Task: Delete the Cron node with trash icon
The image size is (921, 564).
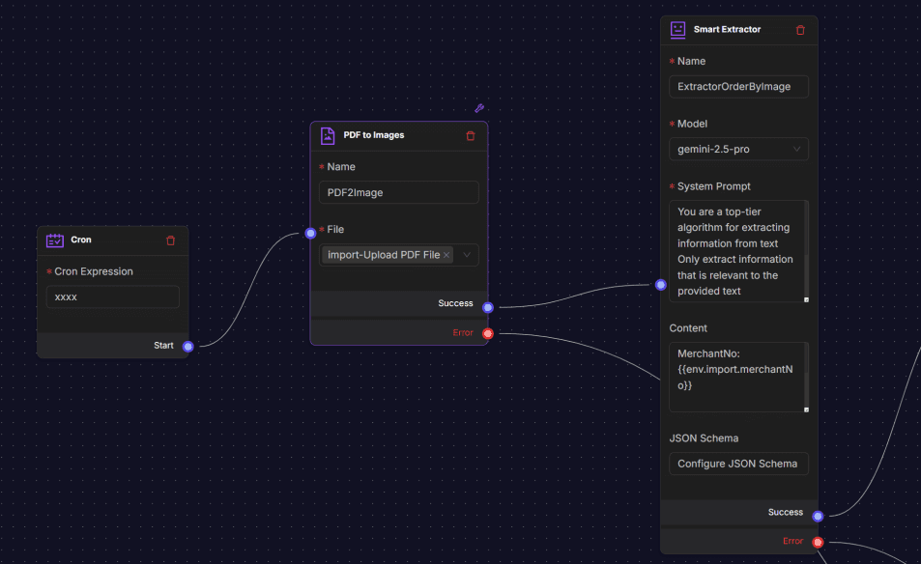Action: [171, 240]
